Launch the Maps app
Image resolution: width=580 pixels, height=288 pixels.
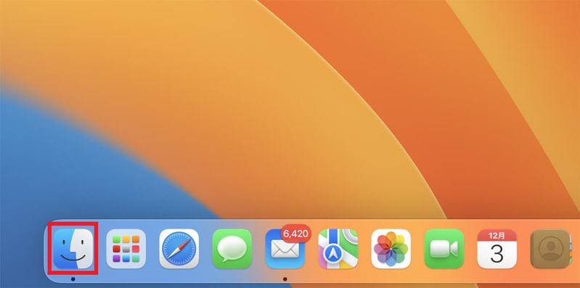[x=338, y=248]
